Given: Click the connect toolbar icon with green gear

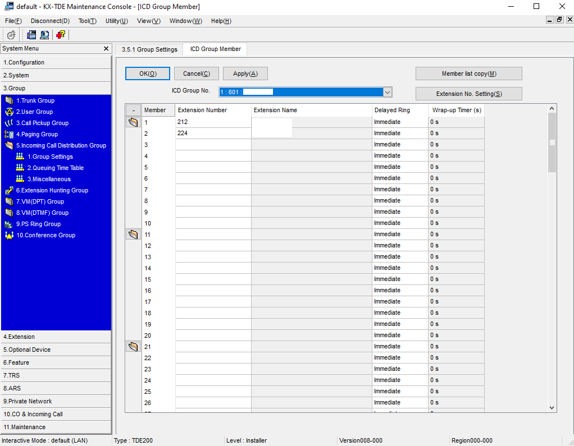Looking at the screenshot, I should coord(11,35).
